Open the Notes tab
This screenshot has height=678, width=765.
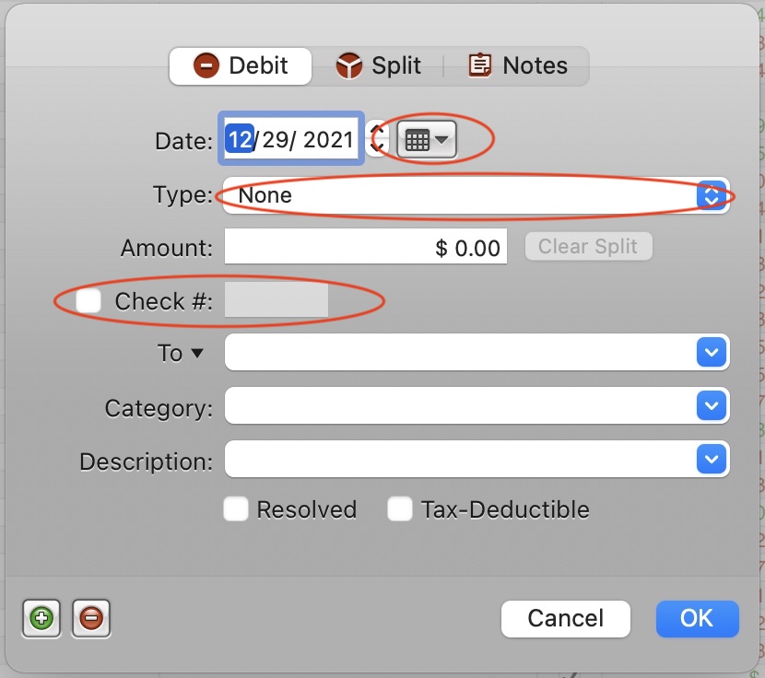pyautogui.click(x=517, y=65)
